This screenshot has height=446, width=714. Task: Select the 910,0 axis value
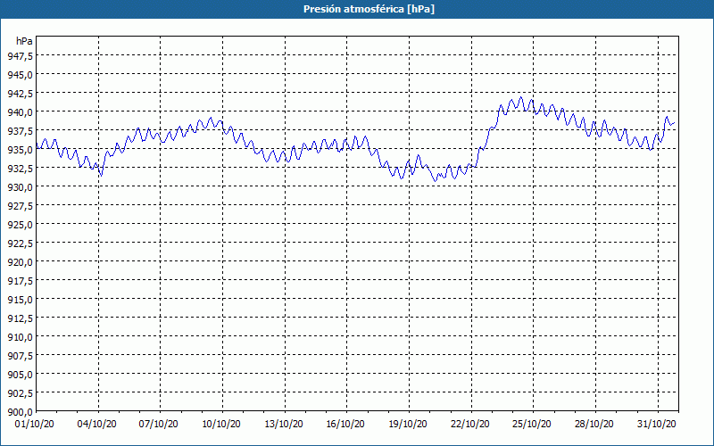pos(20,337)
